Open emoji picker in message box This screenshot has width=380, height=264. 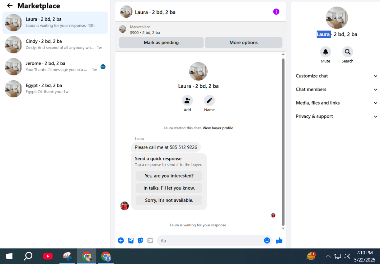pos(267,240)
